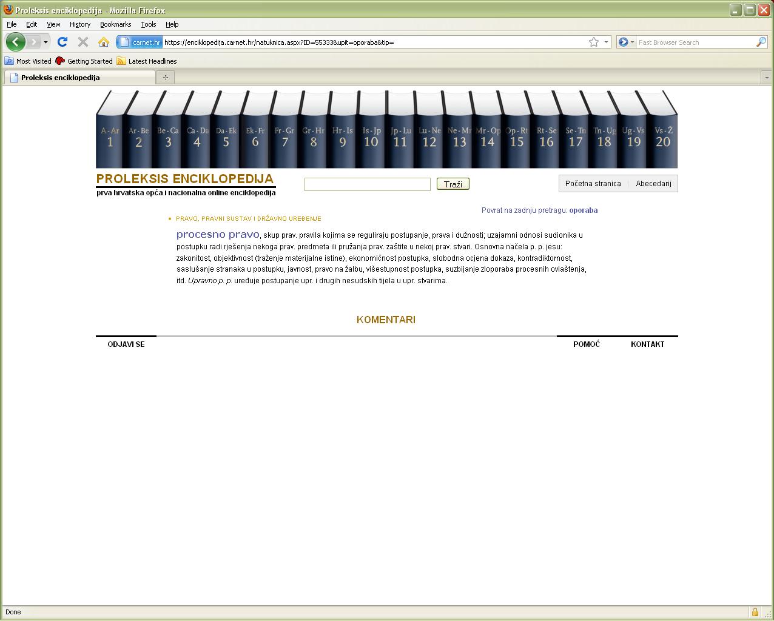Image resolution: width=774 pixels, height=621 pixels.
Task: Select encyclopedia volume 15 (Op-Rt)
Action: click(x=517, y=129)
